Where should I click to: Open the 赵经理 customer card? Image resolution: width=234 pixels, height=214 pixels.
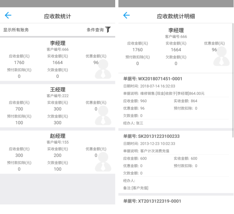point(58,152)
